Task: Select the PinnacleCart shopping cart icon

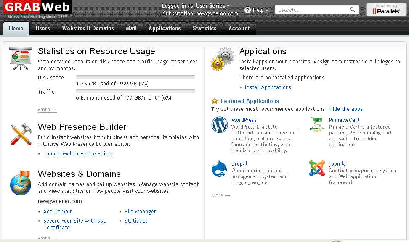Action: 317,125
